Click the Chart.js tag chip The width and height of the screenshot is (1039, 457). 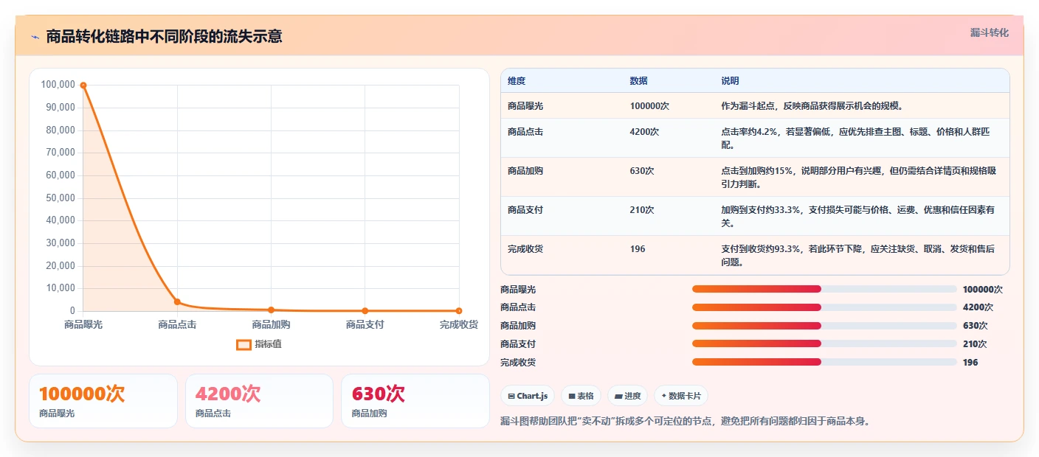point(527,396)
